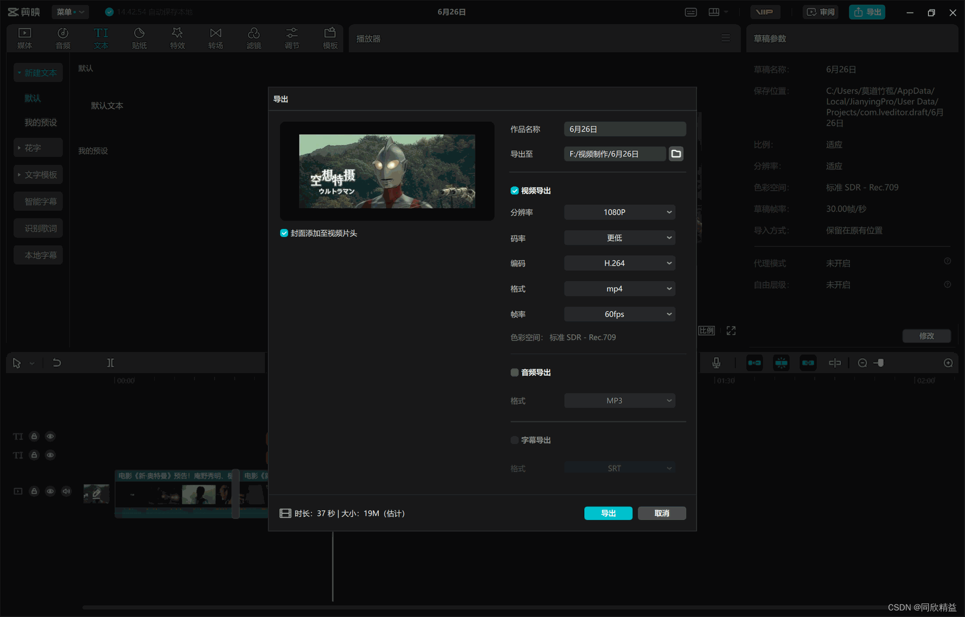Switch to the 转场 tab
The image size is (965, 617).
(x=216, y=38)
